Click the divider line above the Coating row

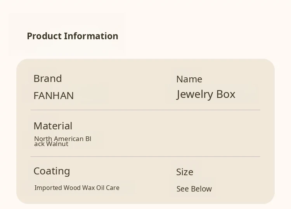pyautogui.click(x=145, y=157)
